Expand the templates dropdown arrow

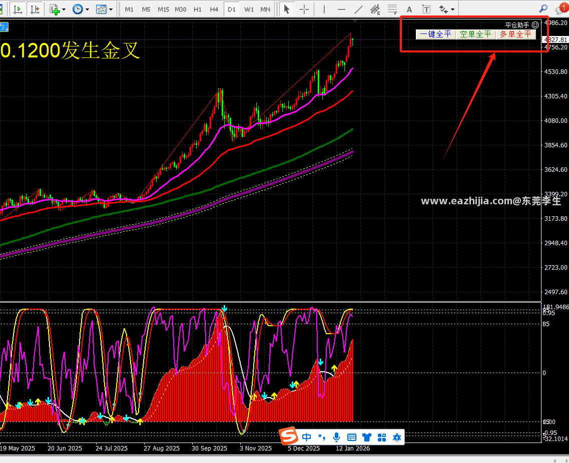click(x=111, y=9)
